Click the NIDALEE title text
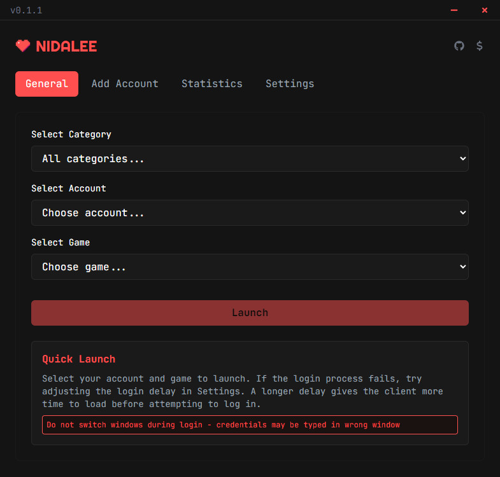This screenshot has width=500, height=477. 66,46
